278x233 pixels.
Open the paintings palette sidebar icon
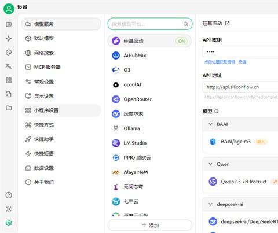pos(9,53)
